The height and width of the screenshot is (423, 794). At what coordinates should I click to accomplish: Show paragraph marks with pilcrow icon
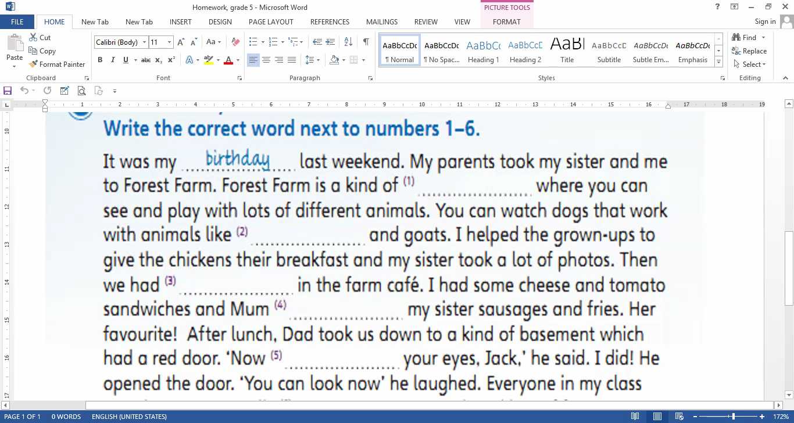tap(366, 42)
